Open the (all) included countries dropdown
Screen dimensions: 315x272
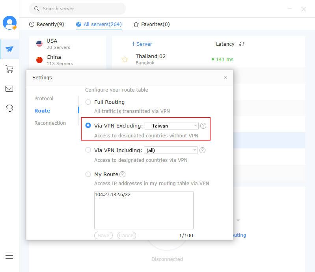(x=171, y=150)
